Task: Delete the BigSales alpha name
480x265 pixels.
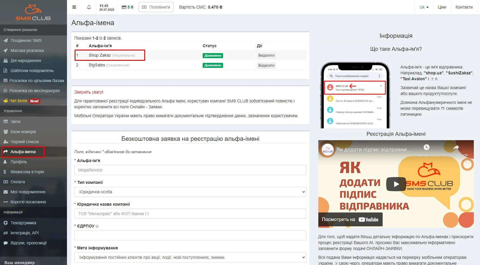Action: pos(266,66)
